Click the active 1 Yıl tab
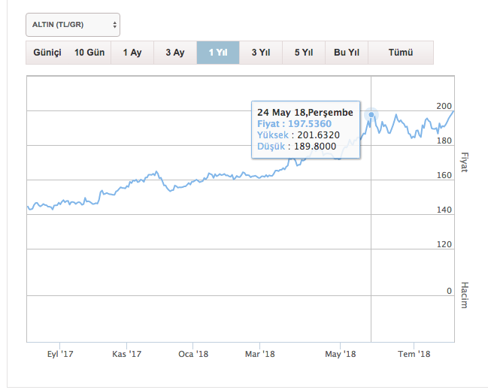The image size is (488, 390). (x=218, y=53)
